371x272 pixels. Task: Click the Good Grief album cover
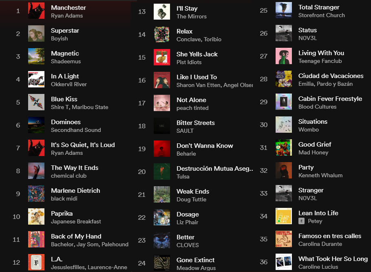284,148
